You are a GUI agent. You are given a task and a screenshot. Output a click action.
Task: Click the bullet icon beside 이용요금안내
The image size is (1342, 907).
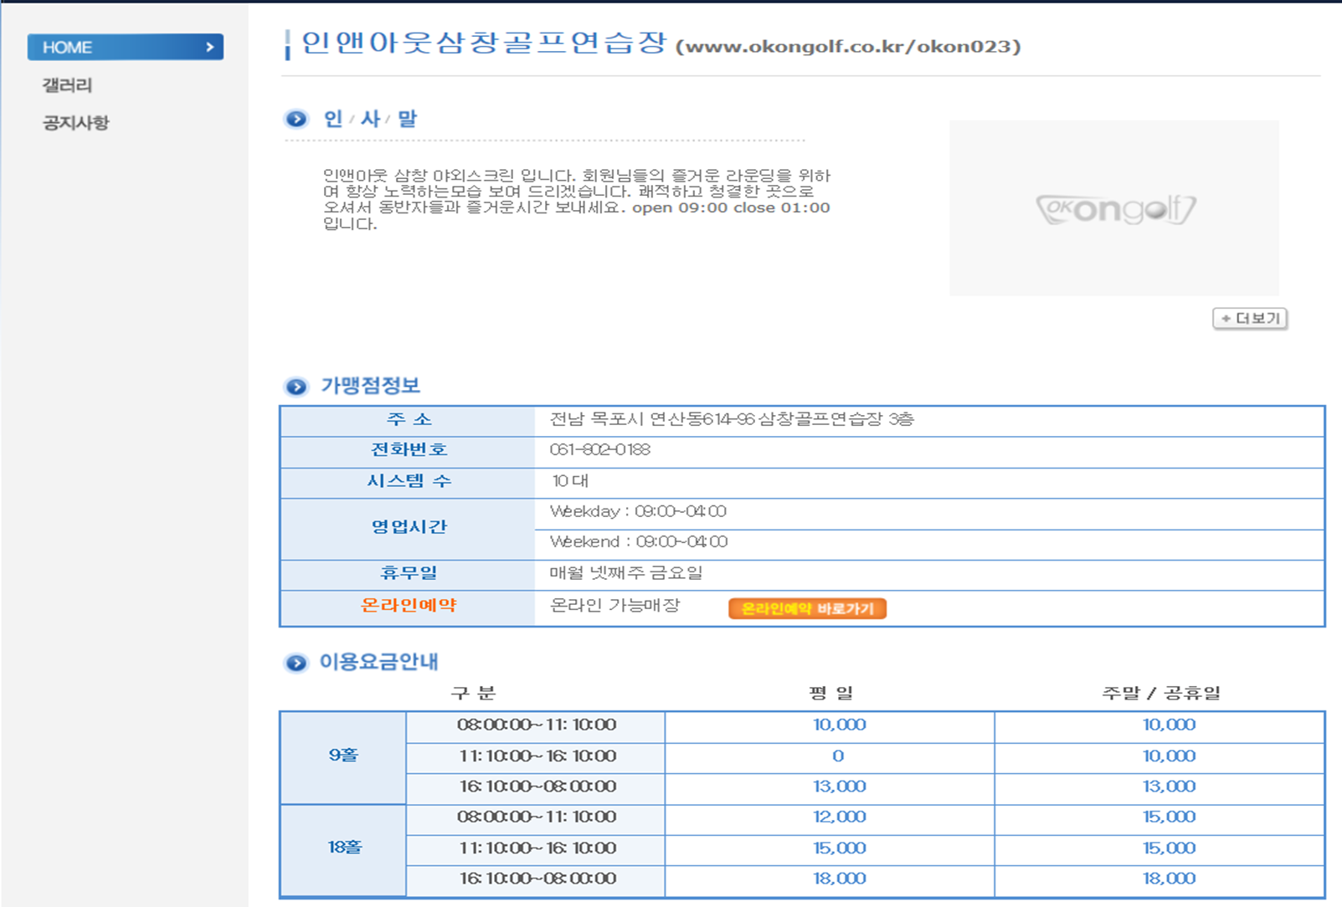tap(296, 664)
